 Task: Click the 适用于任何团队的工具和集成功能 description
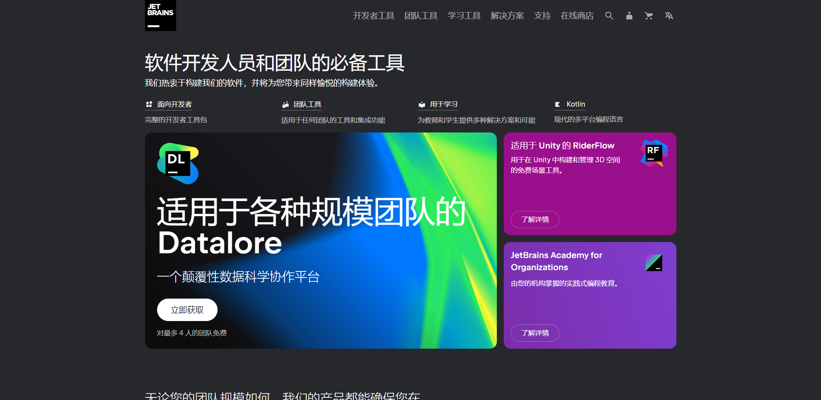[x=333, y=120]
